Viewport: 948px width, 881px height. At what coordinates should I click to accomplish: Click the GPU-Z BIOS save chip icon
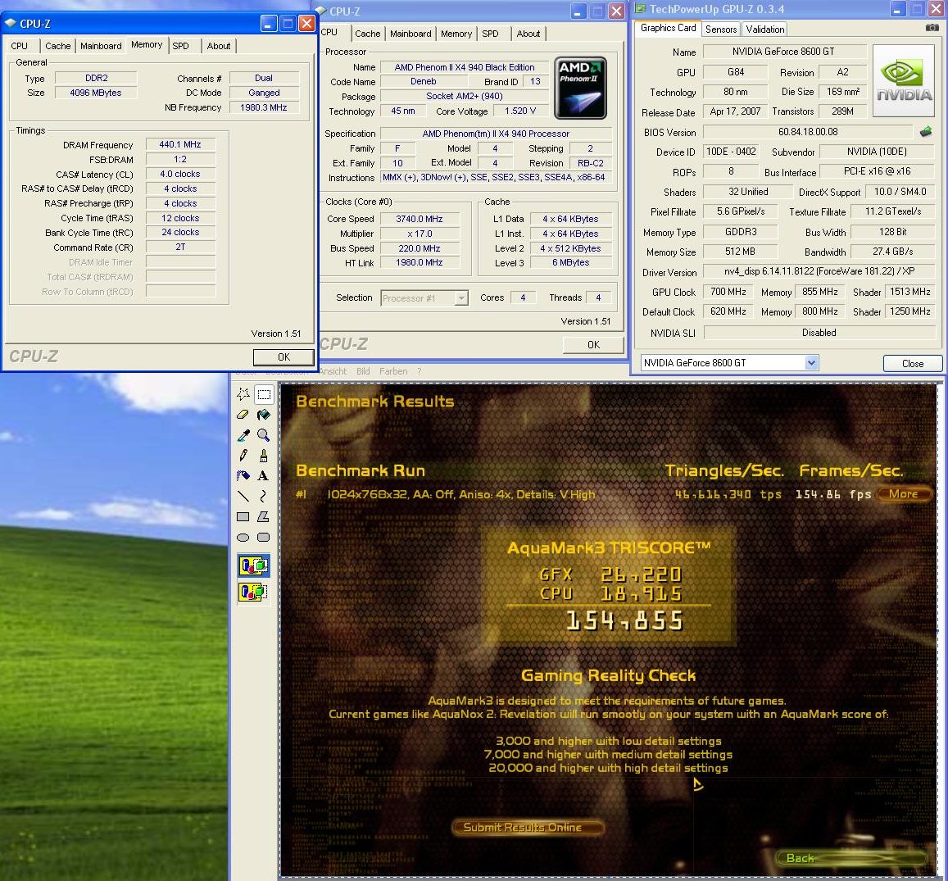926,131
